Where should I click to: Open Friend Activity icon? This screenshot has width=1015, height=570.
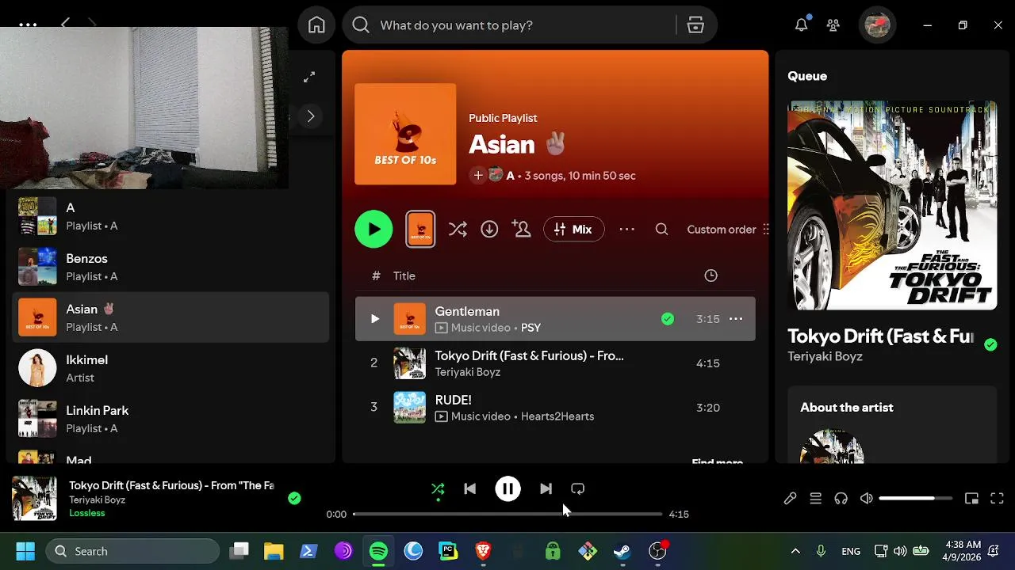(x=833, y=25)
